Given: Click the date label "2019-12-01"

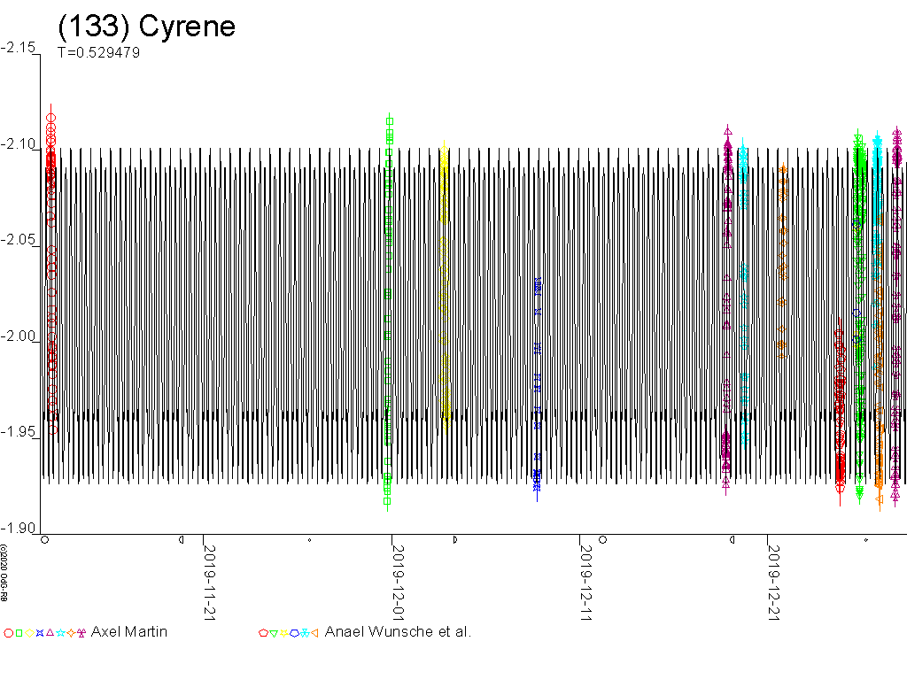Looking at the screenshot, I should click(x=398, y=583).
